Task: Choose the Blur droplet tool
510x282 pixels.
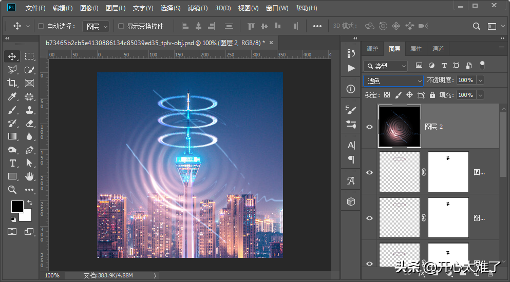Action: pyautogui.click(x=29, y=136)
